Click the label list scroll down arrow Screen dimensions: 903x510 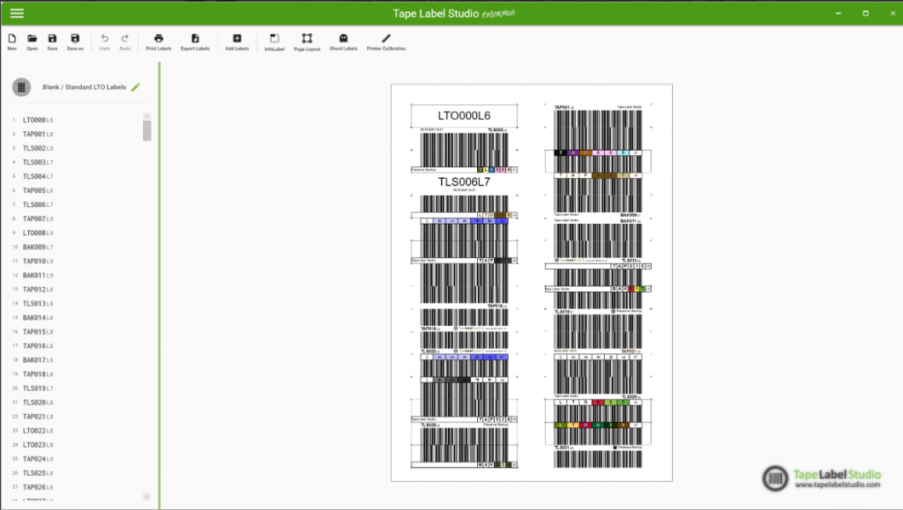[147, 496]
